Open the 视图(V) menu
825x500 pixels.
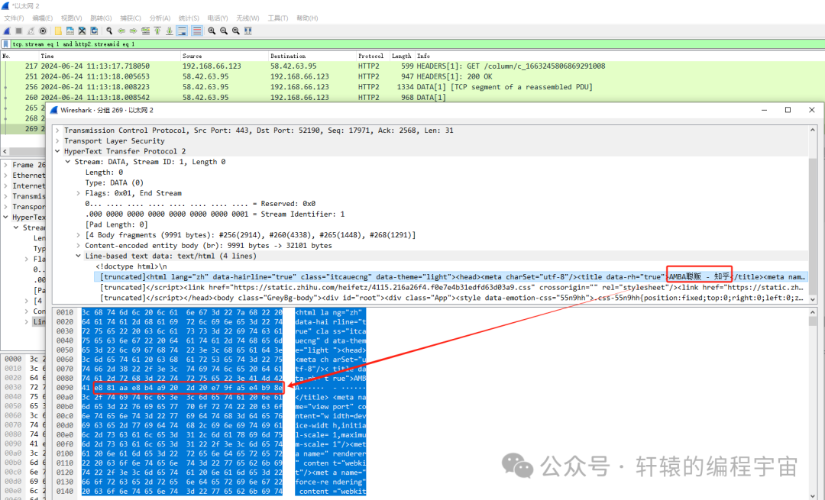(72, 18)
